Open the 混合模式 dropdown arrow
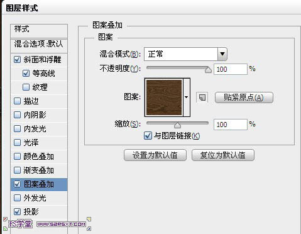This screenshot has height=234, width=301. (222, 54)
